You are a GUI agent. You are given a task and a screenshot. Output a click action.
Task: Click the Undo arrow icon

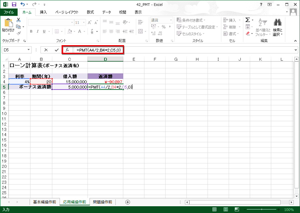tap(23, 4)
